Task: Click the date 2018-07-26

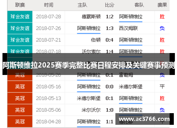Action: 48,28
